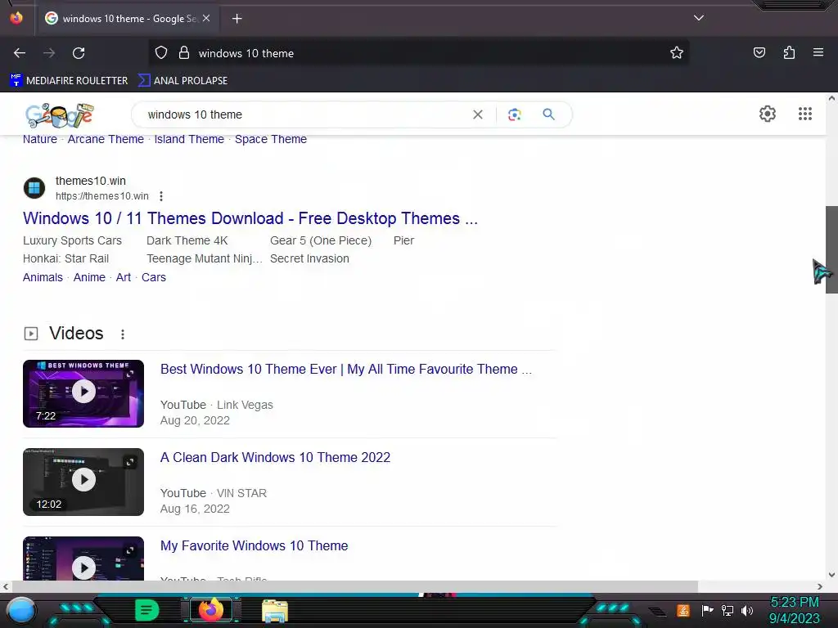
Task: Click the horizontal scrollbar thumb
Action: pyautogui.click(x=355, y=586)
